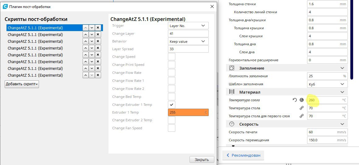This screenshot has height=165, width=359.
Task: Remove the fifth ChangeAtZ script in list
Action: (x=98, y=55)
